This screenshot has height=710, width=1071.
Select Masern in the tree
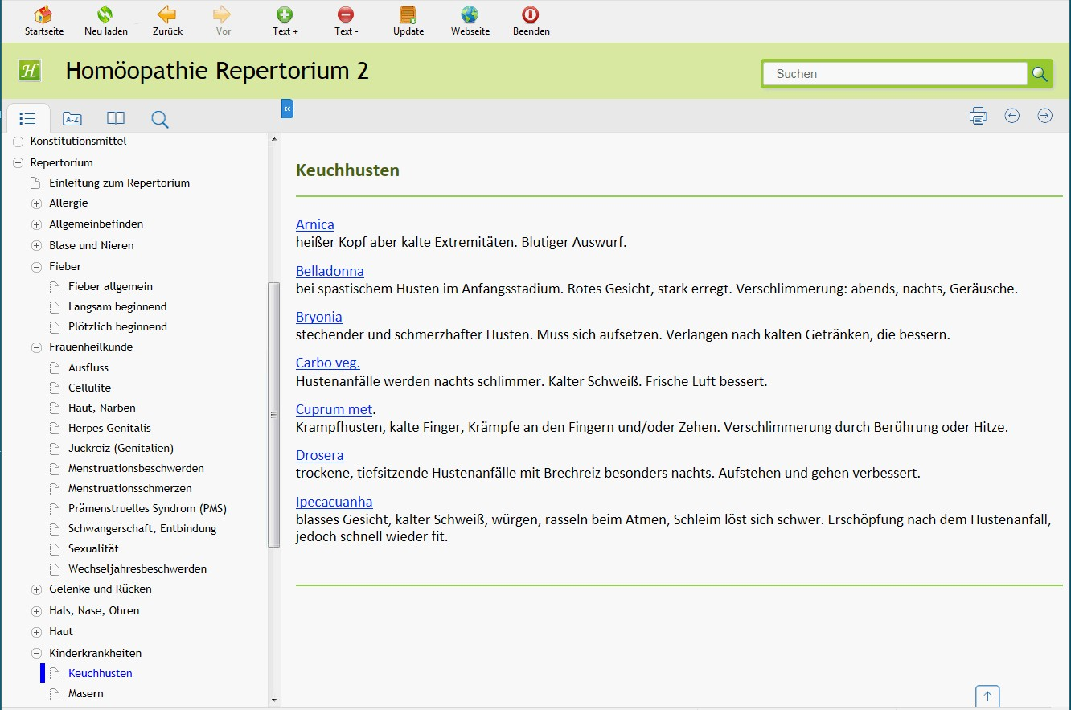pos(86,693)
